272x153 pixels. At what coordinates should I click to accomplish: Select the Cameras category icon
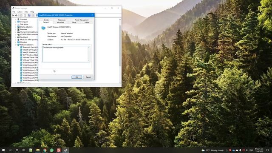(18, 19)
